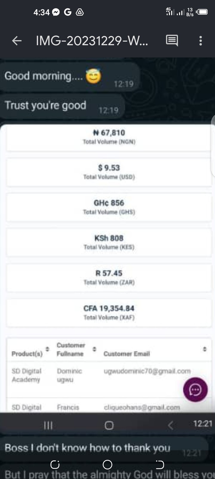Screen dimensions: 215x479
Task: Select the CFA 19,354.84 XAF card
Action: tap(109, 313)
